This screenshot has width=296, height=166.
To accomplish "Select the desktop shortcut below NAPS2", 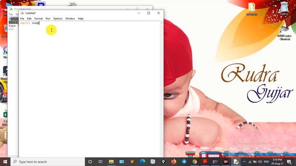I will tap(284, 33).
